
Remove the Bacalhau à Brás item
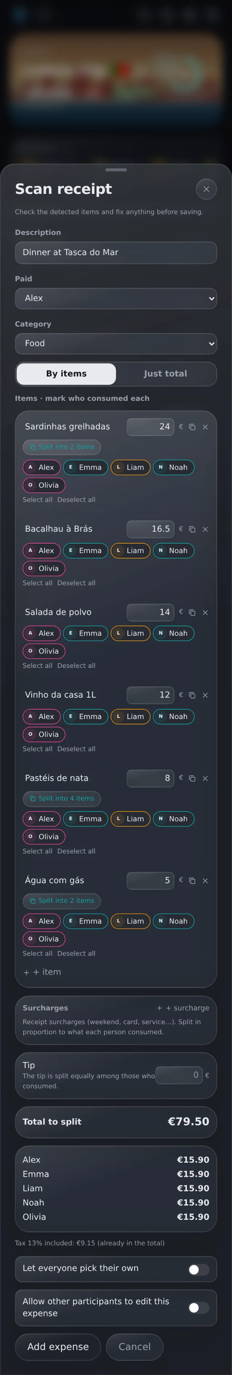pyautogui.click(x=205, y=529)
